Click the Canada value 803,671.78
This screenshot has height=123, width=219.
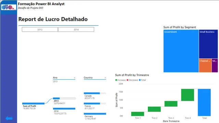[x=90, y=98]
